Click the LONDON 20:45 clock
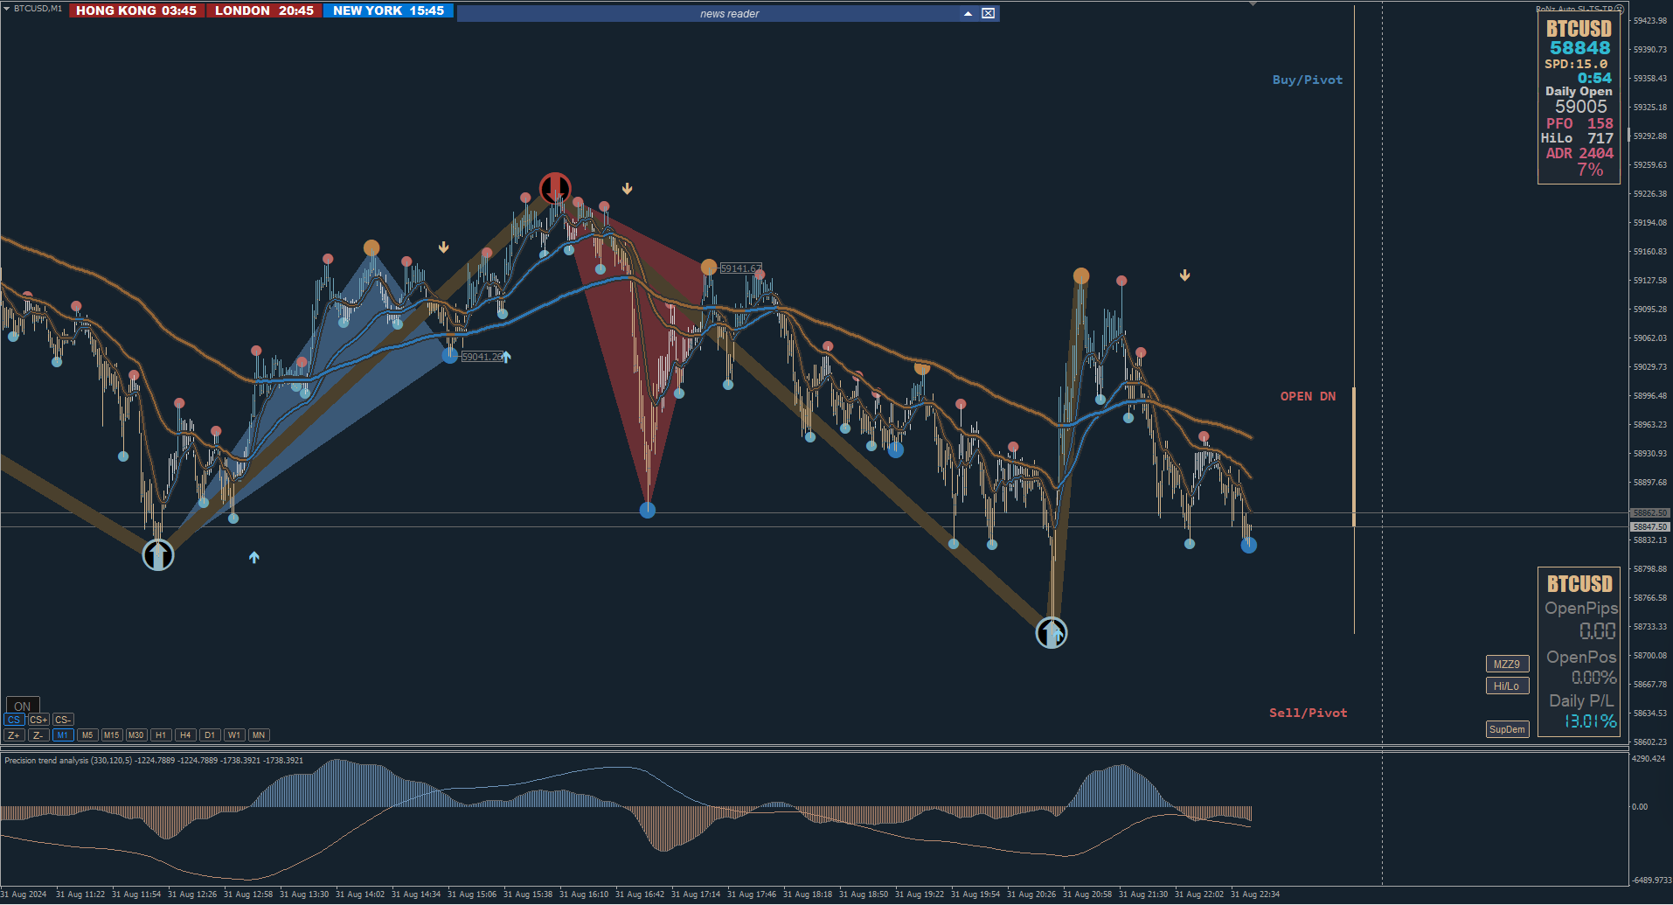The height and width of the screenshot is (905, 1673). click(x=264, y=10)
